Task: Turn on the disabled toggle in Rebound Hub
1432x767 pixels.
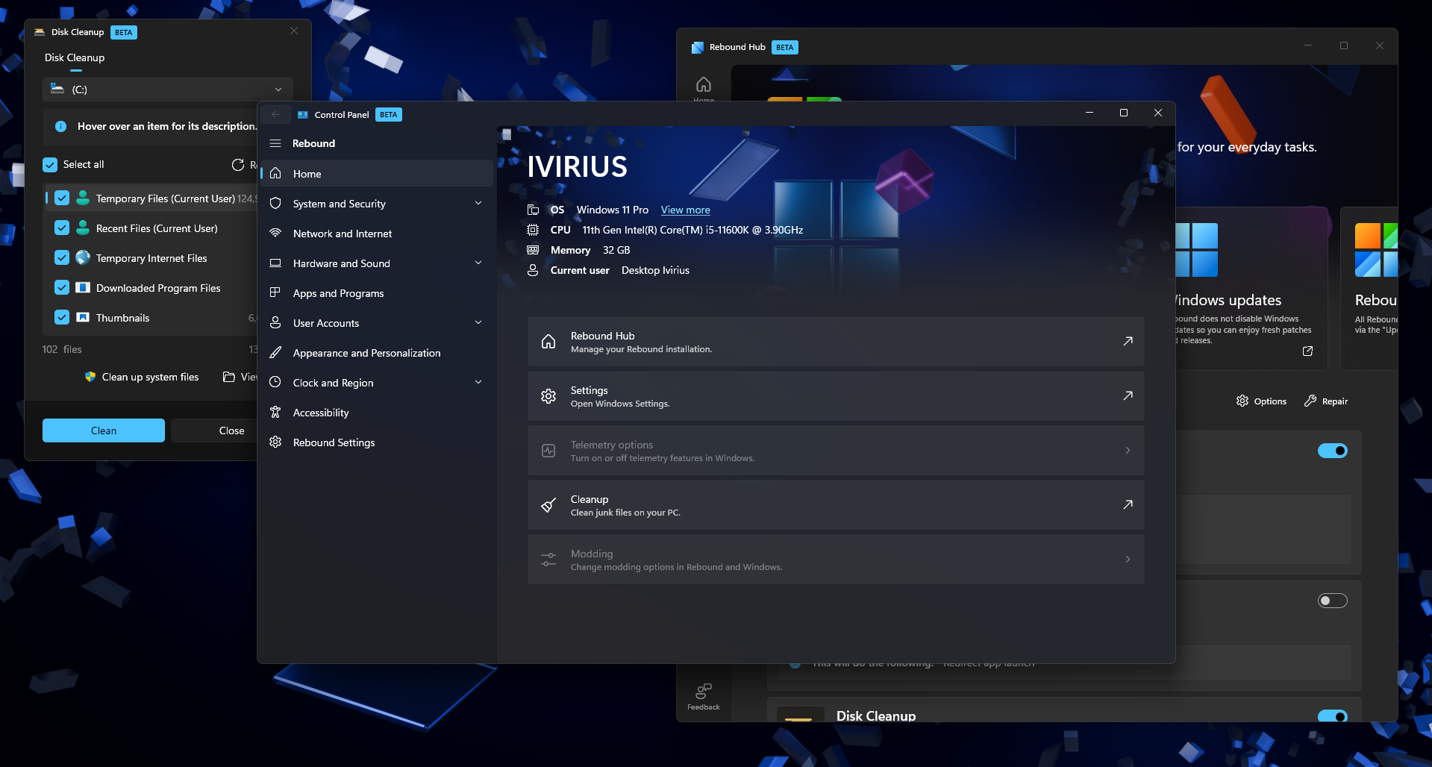Action: 1332,601
